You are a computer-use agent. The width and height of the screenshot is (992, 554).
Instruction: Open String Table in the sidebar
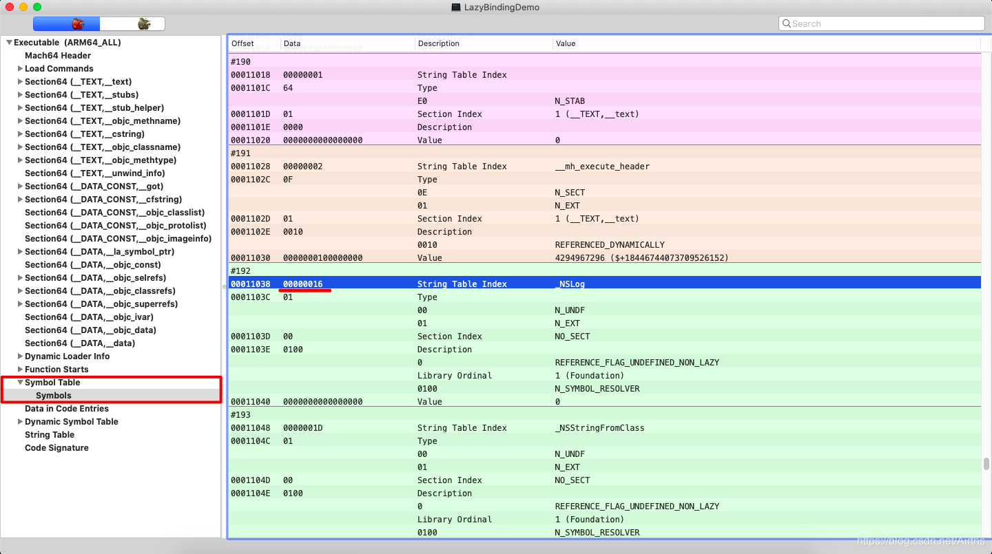(50, 435)
